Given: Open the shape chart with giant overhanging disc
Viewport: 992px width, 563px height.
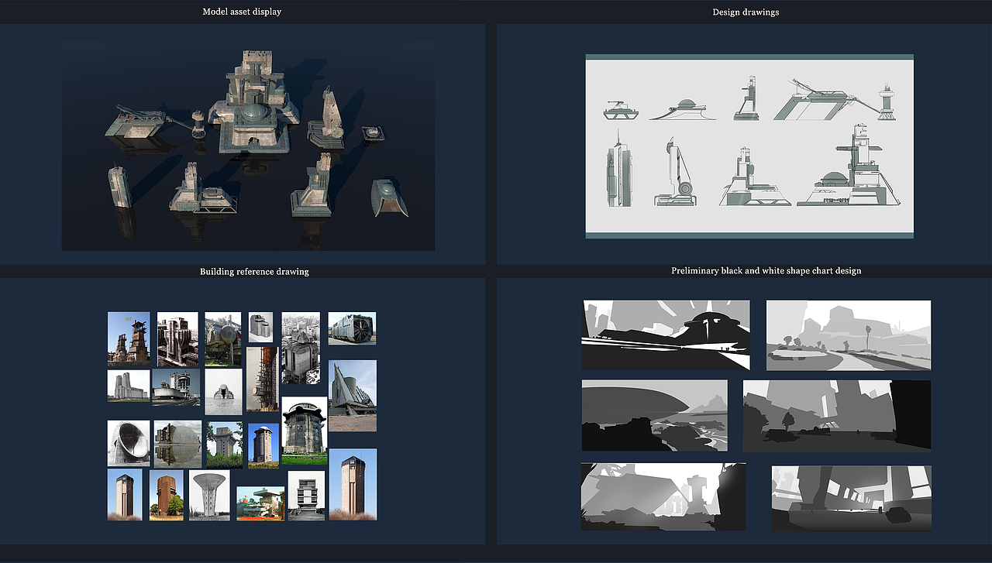Looking at the screenshot, I should [x=655, y=414].
